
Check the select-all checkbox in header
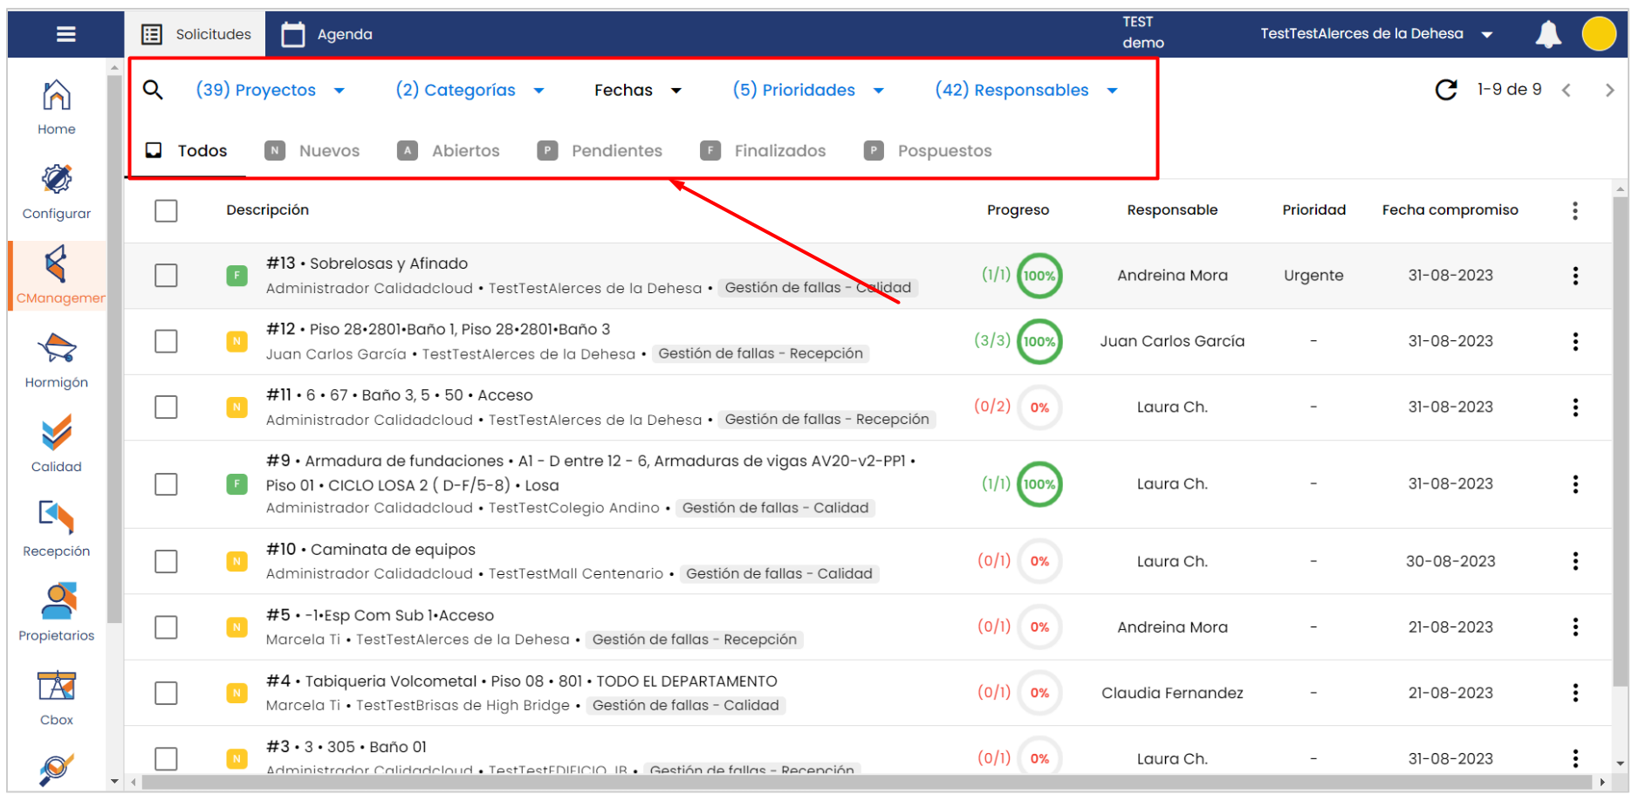(x=166, y=210)
